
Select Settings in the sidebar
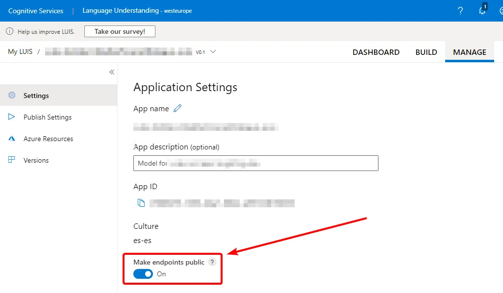pos(59,95)
